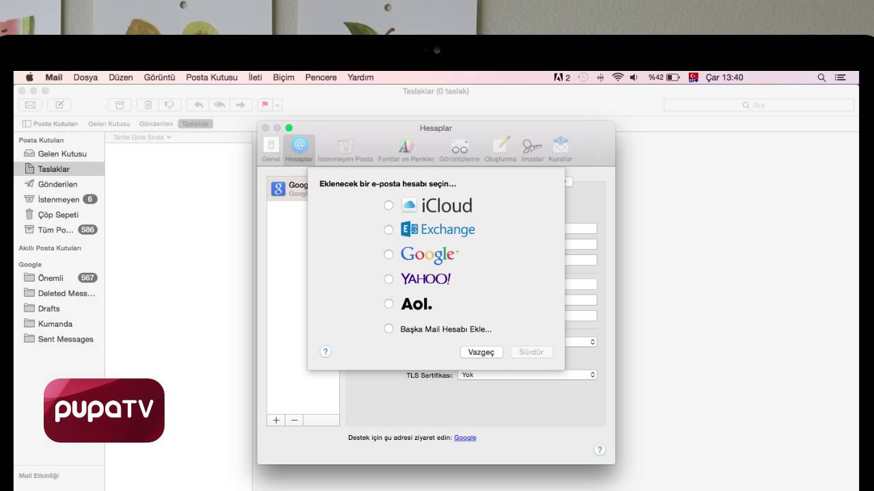Select Çöp Sepeti in the sidebar
The image size is (874, 491).
[x=59, y=214]
